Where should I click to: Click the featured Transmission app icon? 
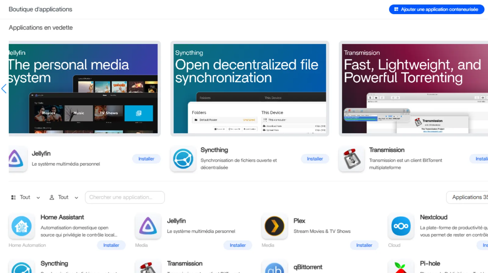(x=351, y=159)
